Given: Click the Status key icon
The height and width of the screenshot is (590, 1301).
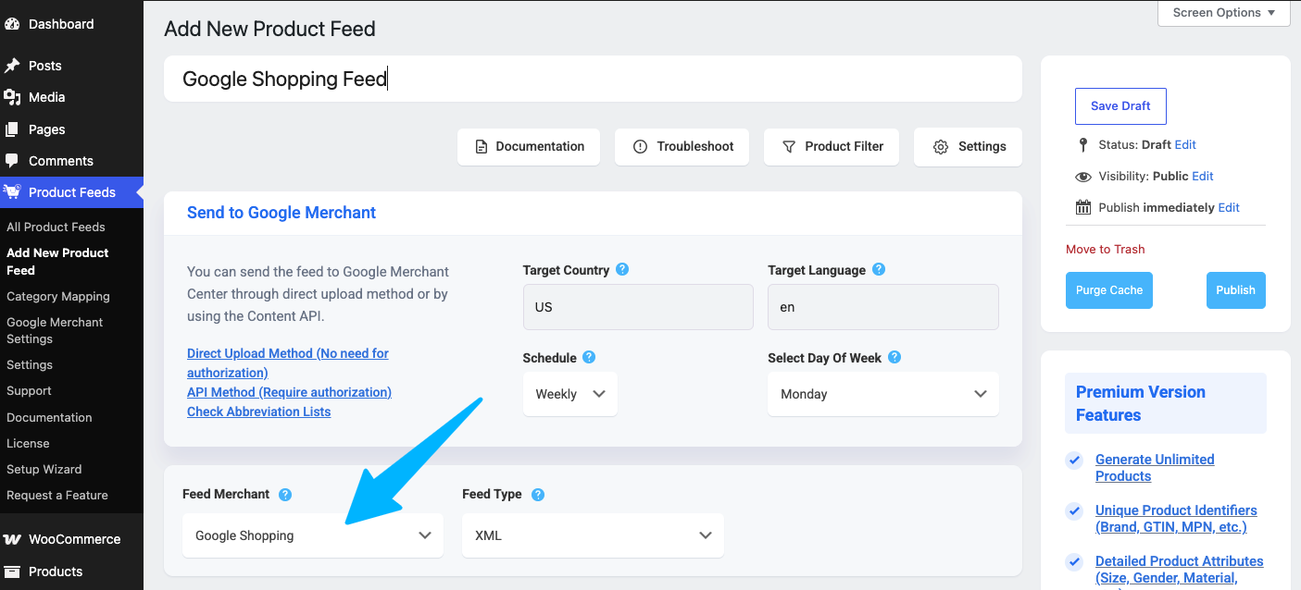Looking at the screenshot, I should [1083, 145].
